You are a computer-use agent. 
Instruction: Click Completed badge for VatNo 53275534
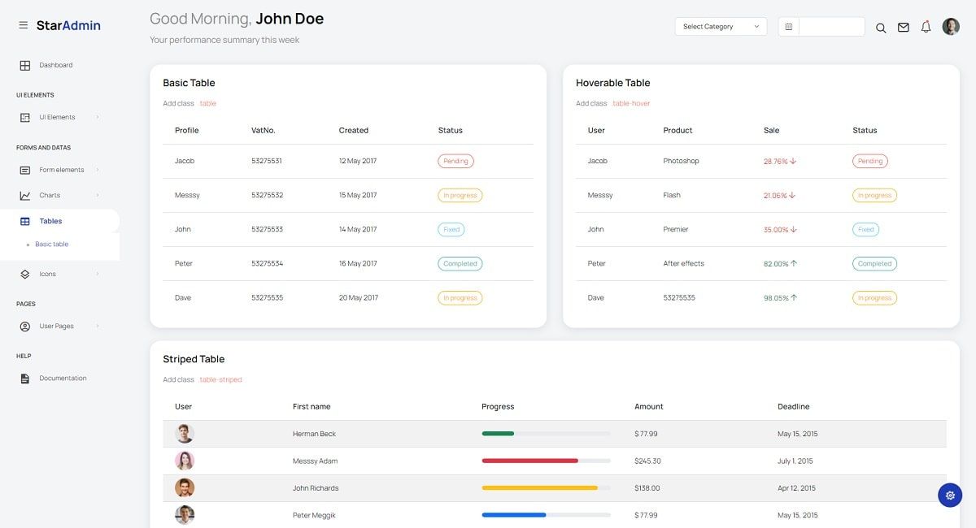(x=460, y=263)
